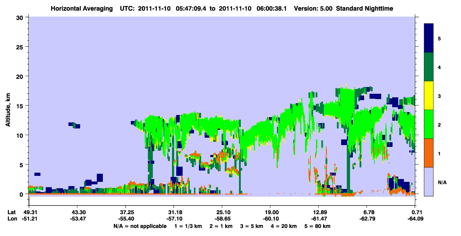Click the colorbar label 1

[439, 154]
